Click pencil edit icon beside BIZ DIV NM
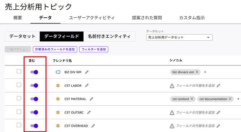The width and height of the screenshot is (241, 132). click(x=87, y=72)
